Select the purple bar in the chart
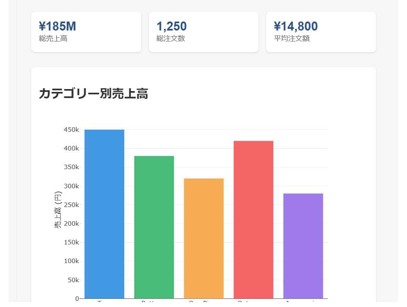407x307 pixels. [x=303, y=246]
